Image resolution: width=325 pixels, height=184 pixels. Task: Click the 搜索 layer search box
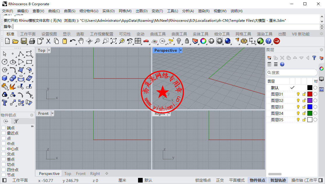point(292,73)
